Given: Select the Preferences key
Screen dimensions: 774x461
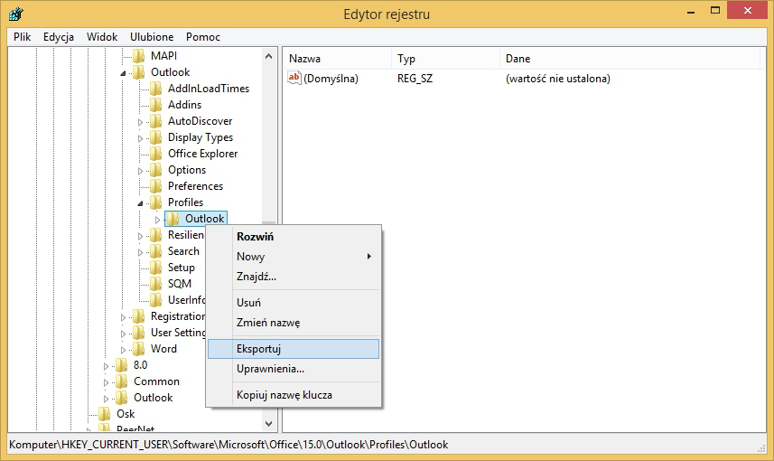Looking at the screenshot, I should [x=195, y=186].
